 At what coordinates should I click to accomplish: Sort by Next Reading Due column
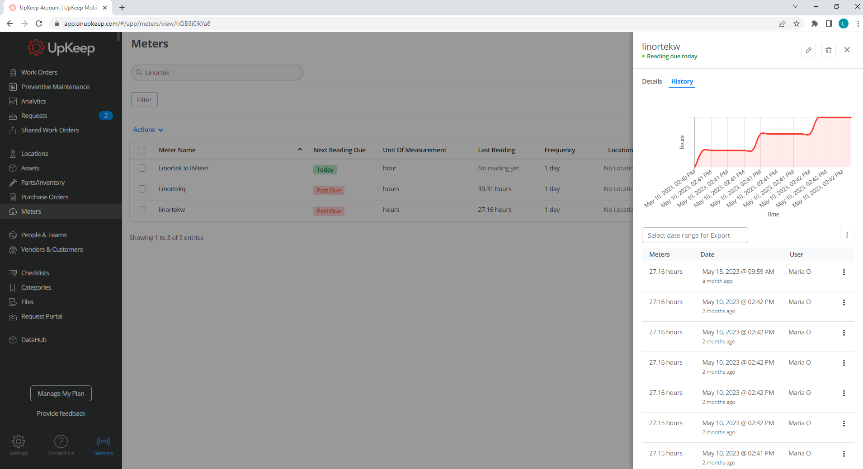339,150
